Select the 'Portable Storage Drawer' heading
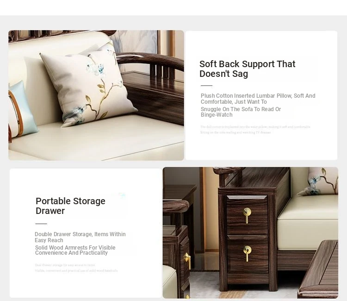The width and height of the screenshot is (347, 301). point(70,206)
